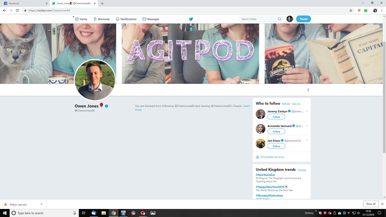The width and height of the screenshot is (386, 217).
Task: Click View all in Who to follow
Action: (296, 104)
